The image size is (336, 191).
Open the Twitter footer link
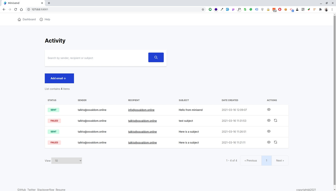click(31, 190)
